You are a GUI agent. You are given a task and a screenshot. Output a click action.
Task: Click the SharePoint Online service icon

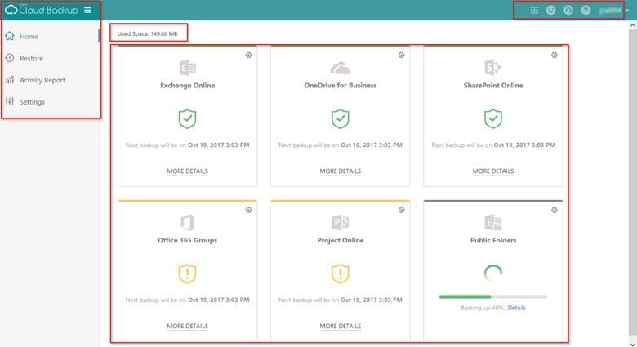[x=492, y=68]
